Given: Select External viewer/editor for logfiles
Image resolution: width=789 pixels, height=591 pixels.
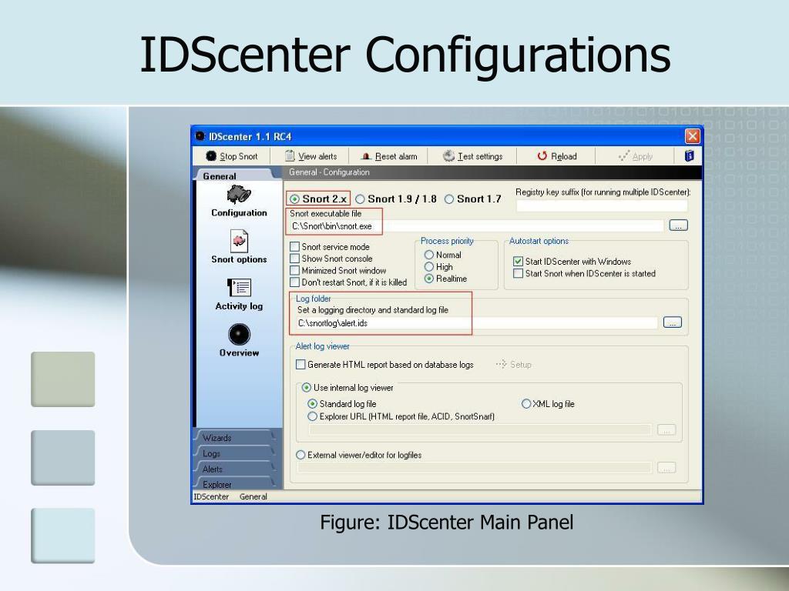Looking at the screenshot, I should [300, 455].
